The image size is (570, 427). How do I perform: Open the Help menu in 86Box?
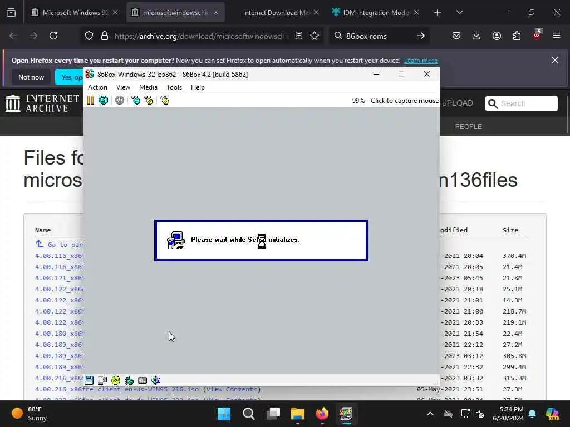[x=198, y=87]
